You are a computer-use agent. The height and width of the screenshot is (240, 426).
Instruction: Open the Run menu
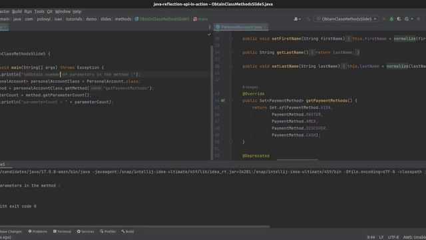point(28,11)
